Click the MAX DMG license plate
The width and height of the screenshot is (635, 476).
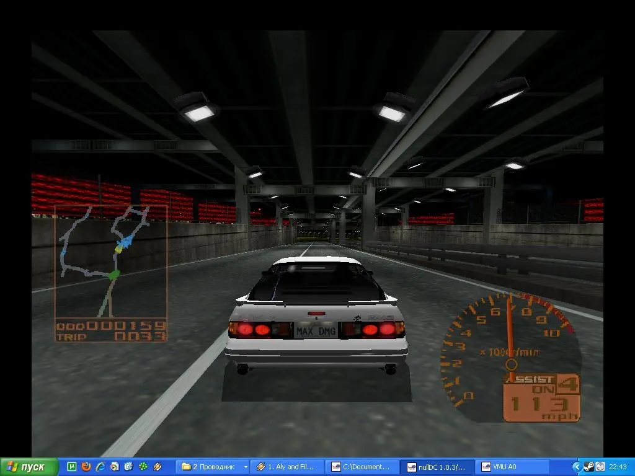click(x=316, y=331)
